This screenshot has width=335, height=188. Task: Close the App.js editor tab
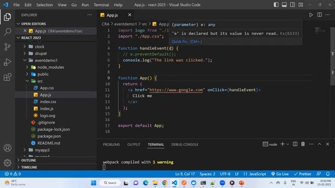click(130, 15)
